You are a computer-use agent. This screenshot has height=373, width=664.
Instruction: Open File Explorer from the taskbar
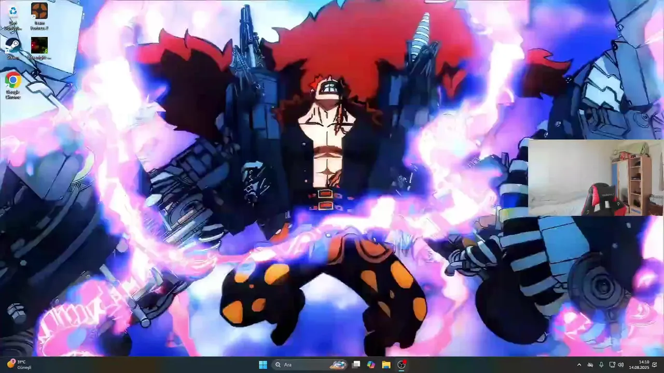click(386, 365)
